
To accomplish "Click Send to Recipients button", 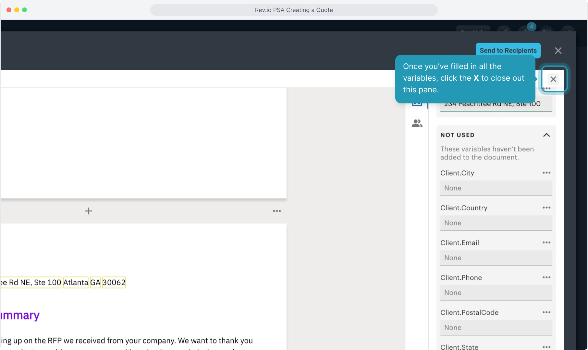I will (508, 51).
